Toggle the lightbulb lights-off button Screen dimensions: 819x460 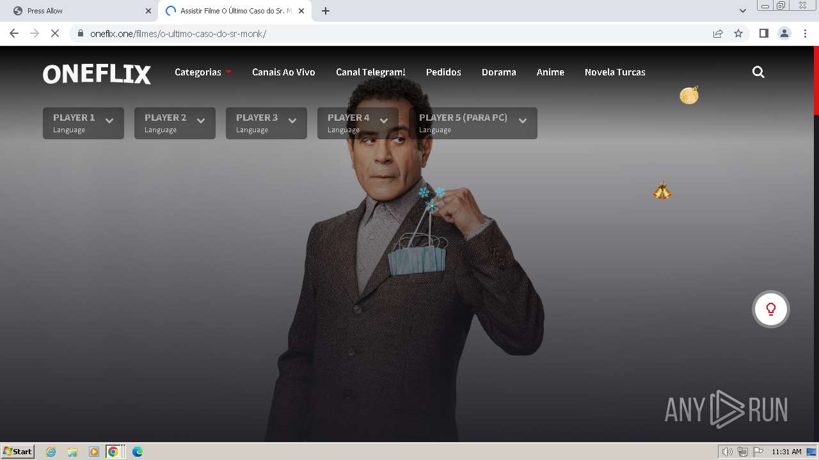click(x=770, y=309)
